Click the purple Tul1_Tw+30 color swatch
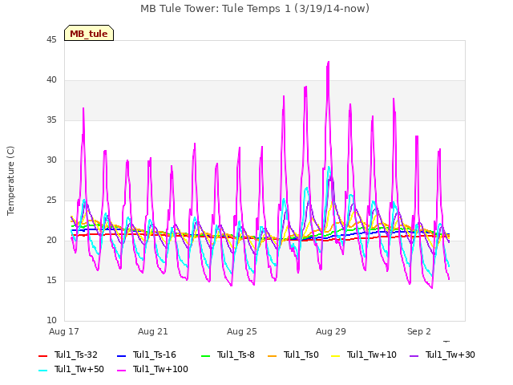 coord(414,355)
